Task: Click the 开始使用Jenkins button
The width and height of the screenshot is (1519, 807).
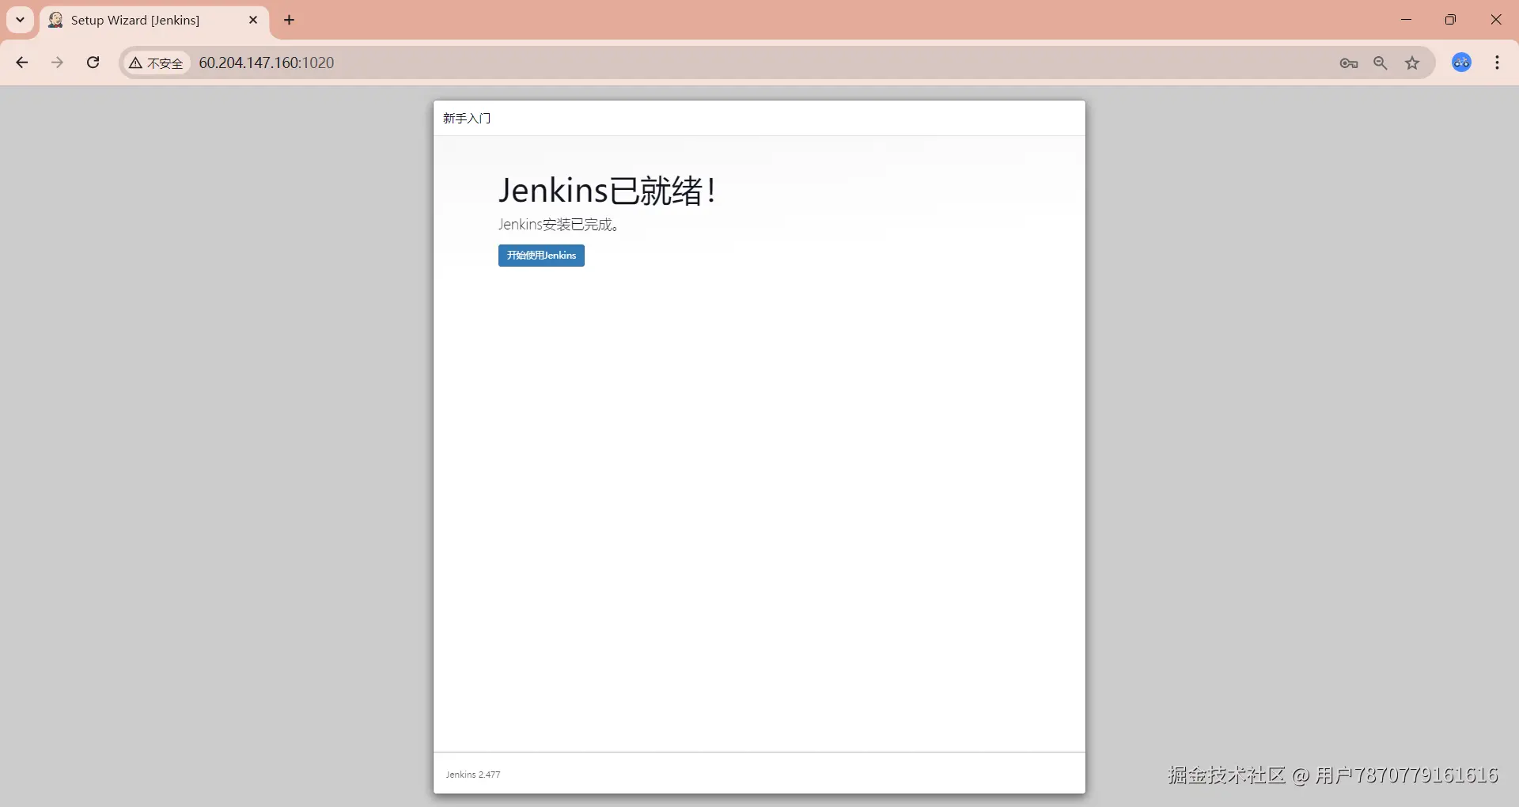Action: (541, 256)
